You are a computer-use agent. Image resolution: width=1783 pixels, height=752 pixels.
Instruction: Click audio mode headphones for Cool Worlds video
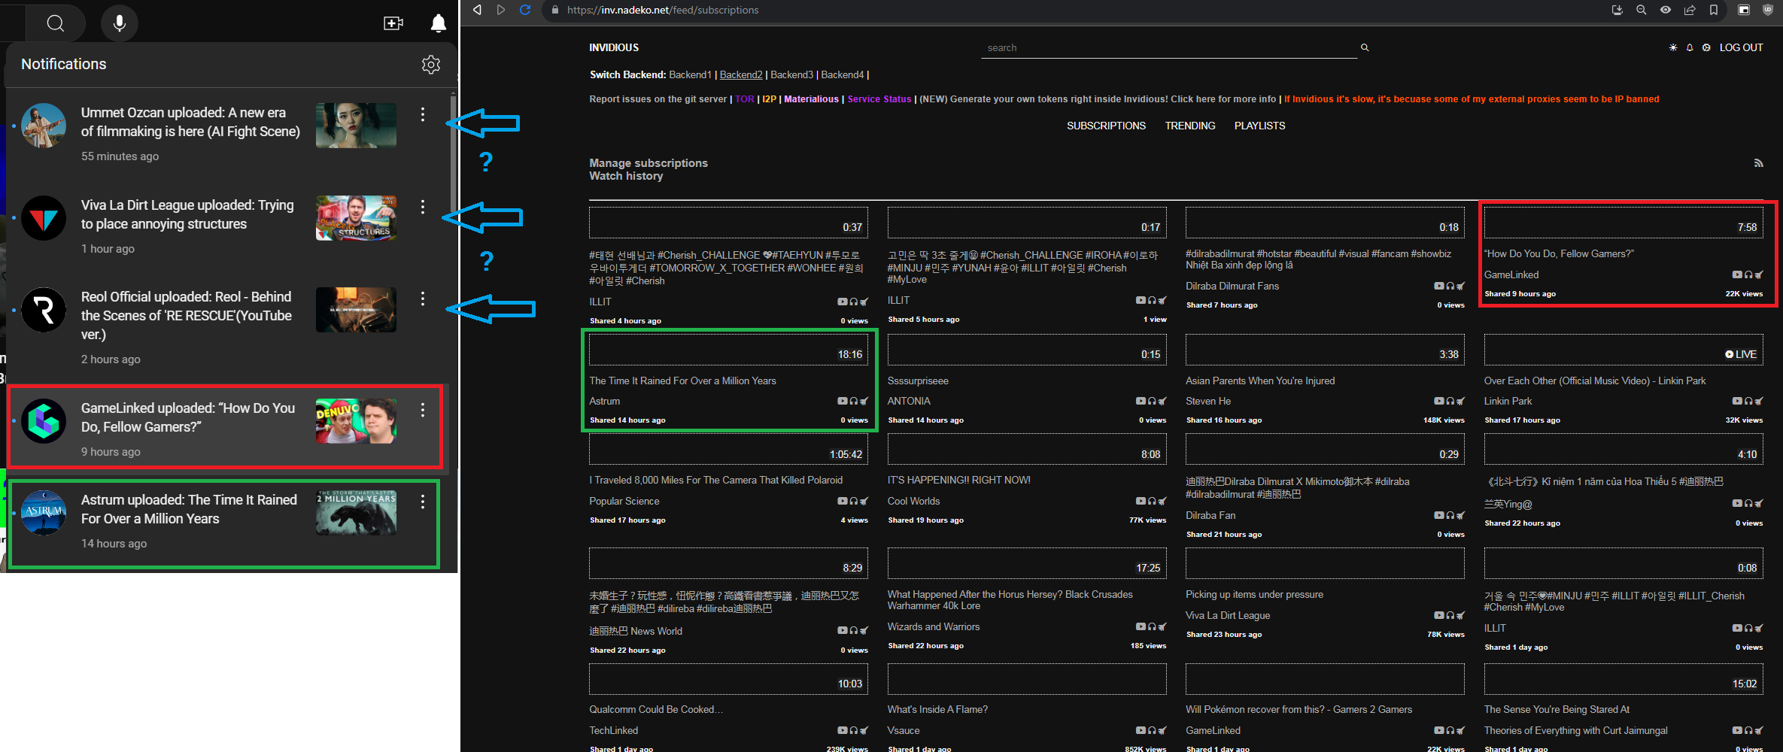[x=1152, y=501]
